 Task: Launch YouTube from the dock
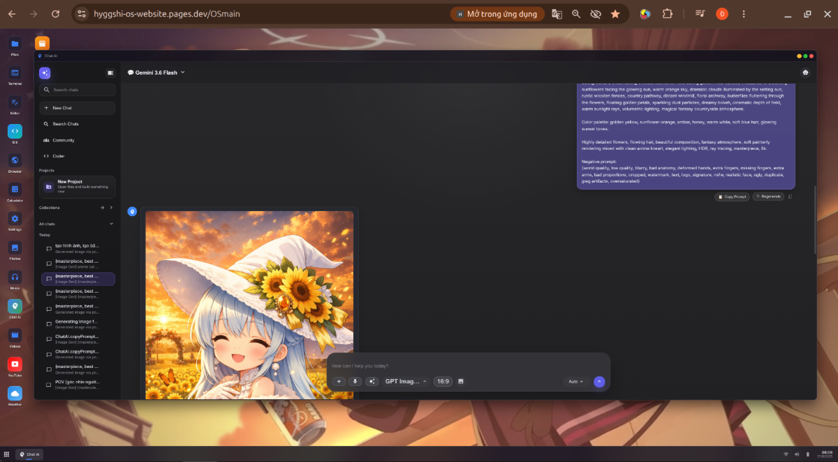coord(15,364)
